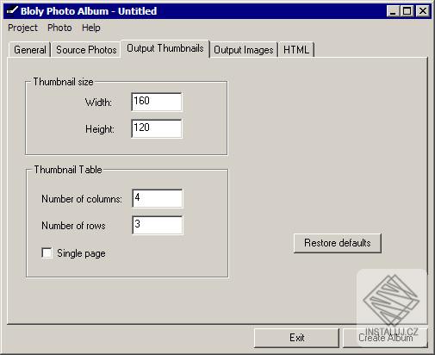Click the Number of rows label

(73, 226)
